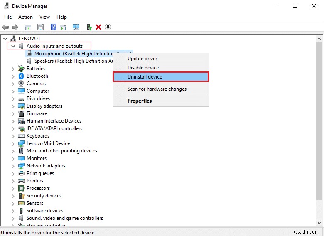Image resolution: width=324 pixels, height=236 pixels.
Task: Click the Processors category icon
Action: coord(21,188)
